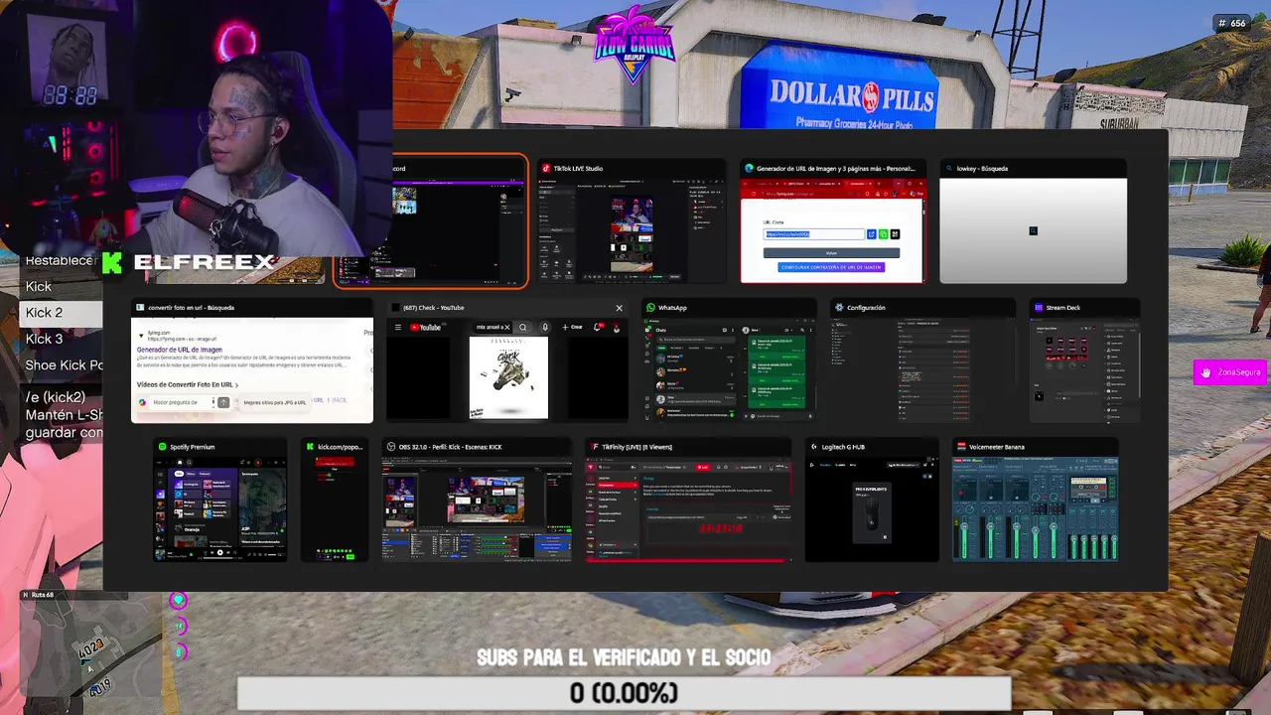Select the Check - YouTube window preview

pos(506,361)
